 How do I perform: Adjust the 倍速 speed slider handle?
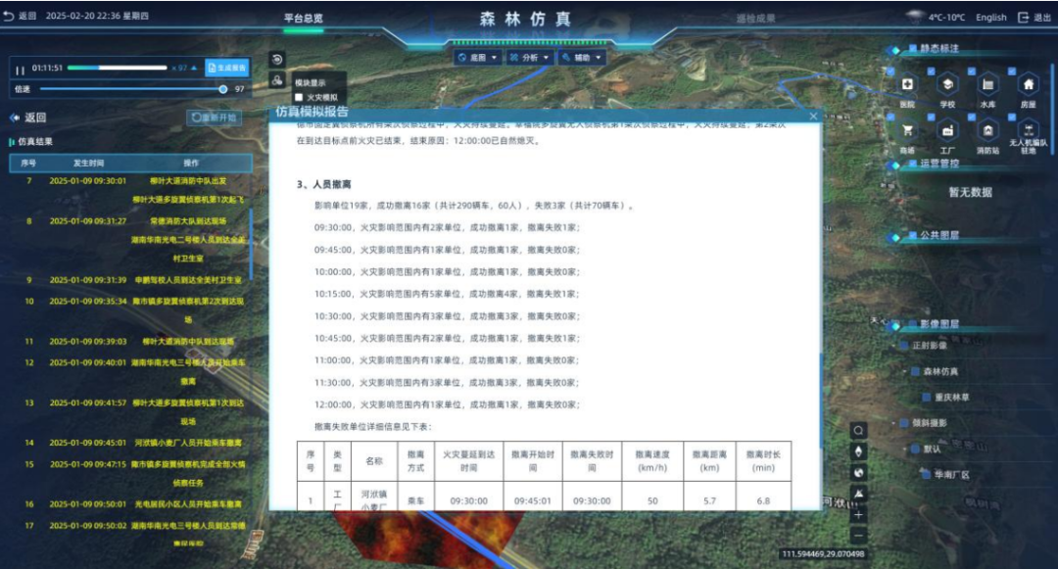click(223, 89)
